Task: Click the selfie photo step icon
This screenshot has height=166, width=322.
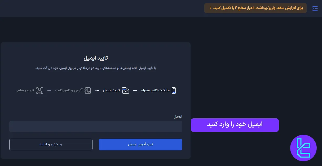Action: [40, 91]
